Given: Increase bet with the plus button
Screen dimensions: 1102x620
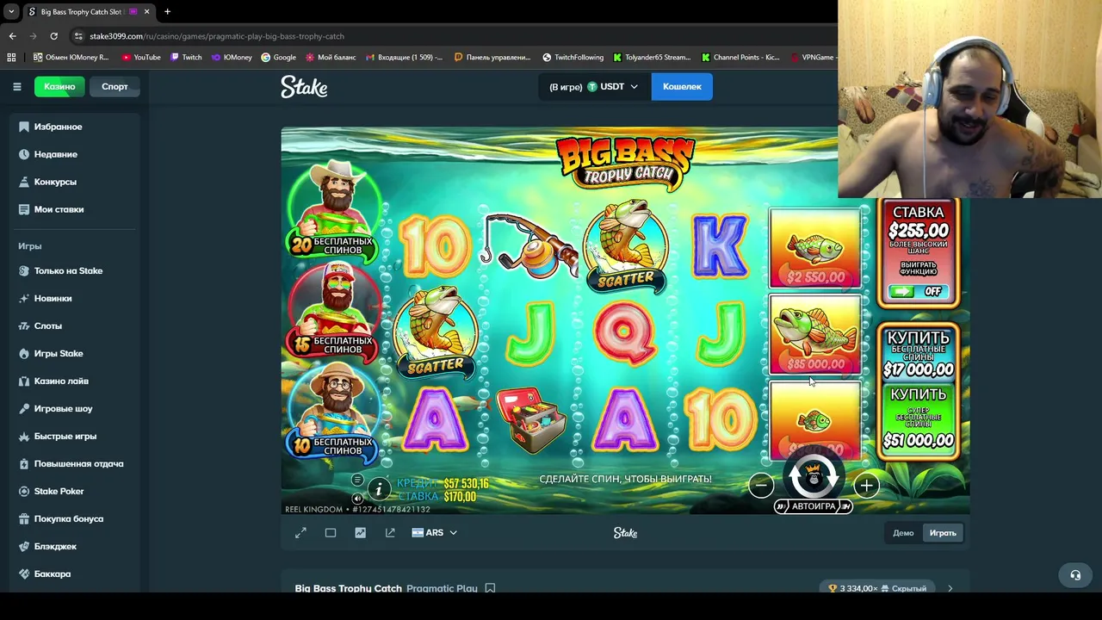Looking at the screenshot, I should [x=866, y=486].
